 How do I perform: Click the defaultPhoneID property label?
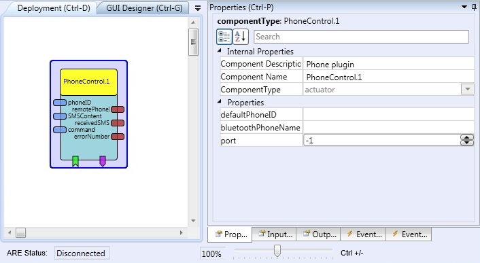[x=248, y=115]
